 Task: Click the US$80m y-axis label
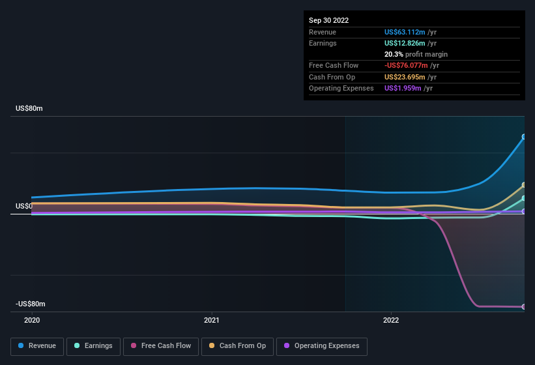click(x=29, y=108)
